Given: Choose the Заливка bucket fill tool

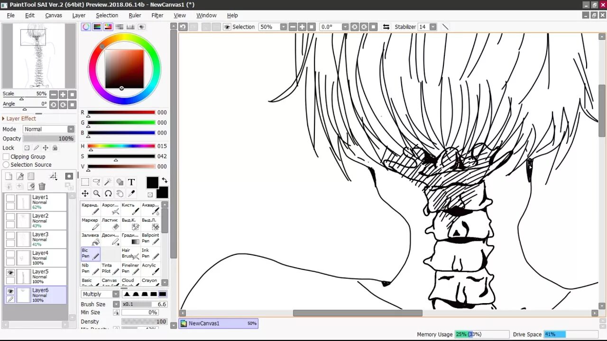Looking at the screenshot, I should coord(90,239).
